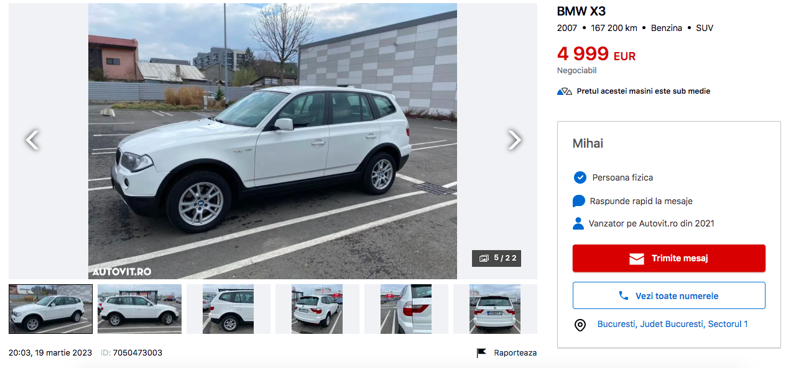The height and width of the screenshot is (368, 791).
Task: Send a message via Trimite mesaj
Action: [x=668, y=258]
